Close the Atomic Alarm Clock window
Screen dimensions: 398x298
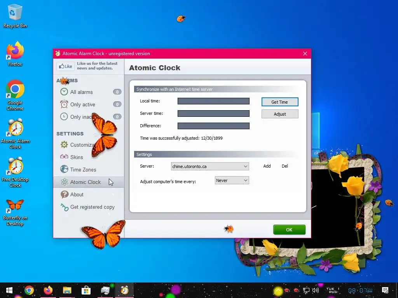click(x=305, y=54)
